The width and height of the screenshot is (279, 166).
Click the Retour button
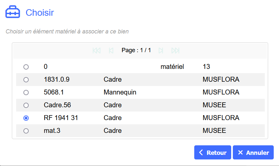tap(213, 153)
